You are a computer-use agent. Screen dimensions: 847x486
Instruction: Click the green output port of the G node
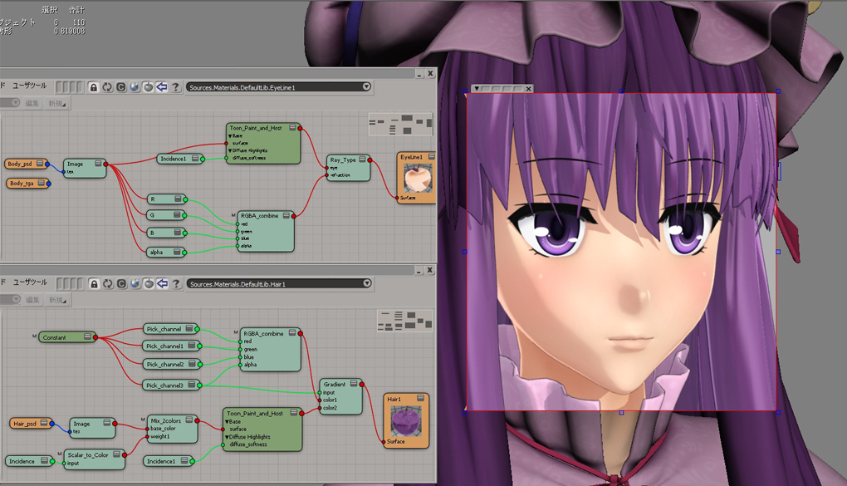(185, 216)
